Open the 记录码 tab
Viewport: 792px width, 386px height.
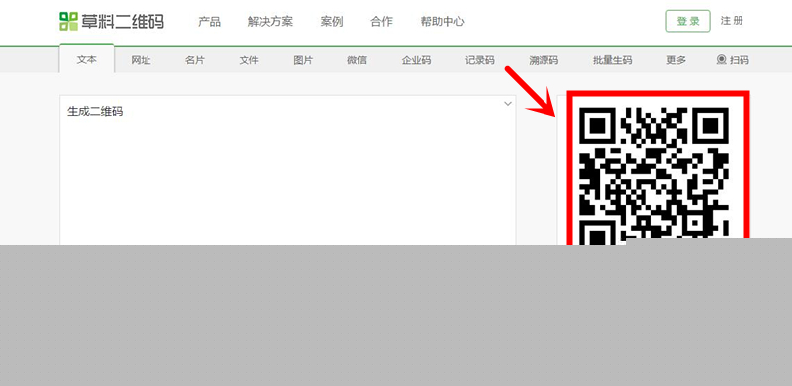[480, 60]
